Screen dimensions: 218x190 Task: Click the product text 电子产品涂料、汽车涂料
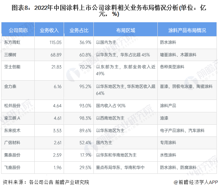click(182, 130)
